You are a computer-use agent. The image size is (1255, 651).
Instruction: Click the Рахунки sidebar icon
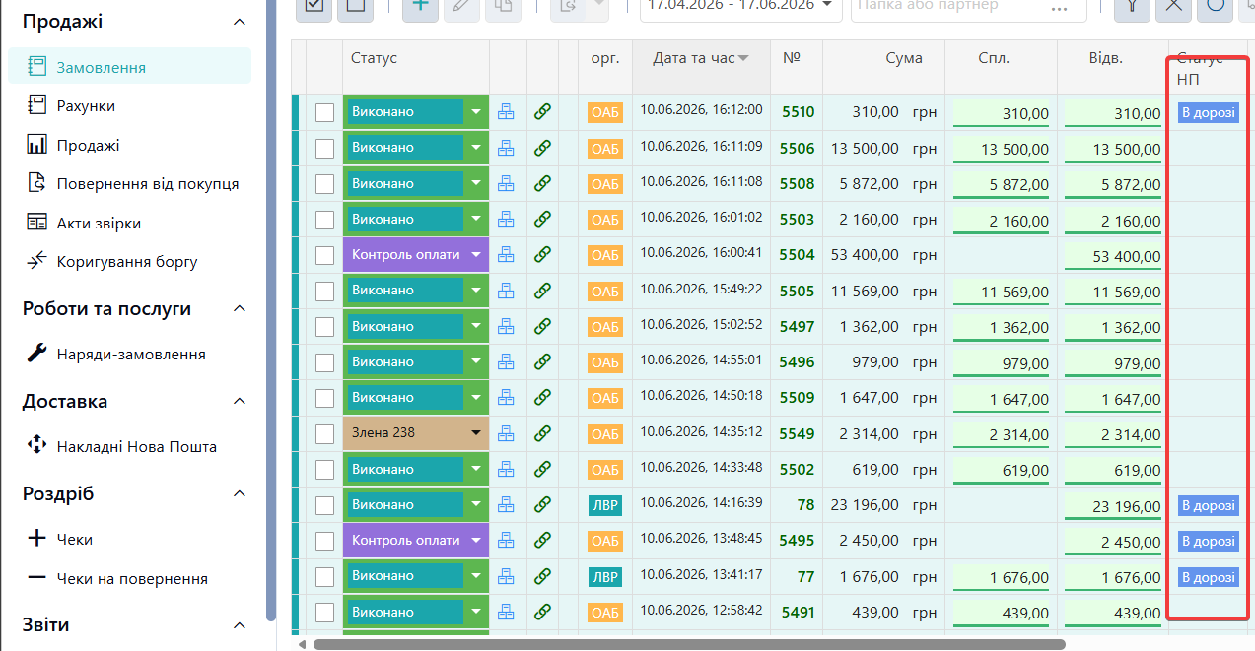pyautogui.click(x=37, y=105)
